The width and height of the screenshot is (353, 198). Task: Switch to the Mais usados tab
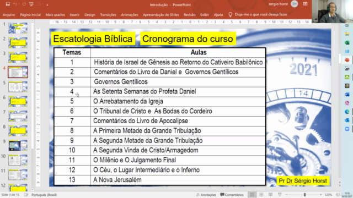[x=55, y=15]
